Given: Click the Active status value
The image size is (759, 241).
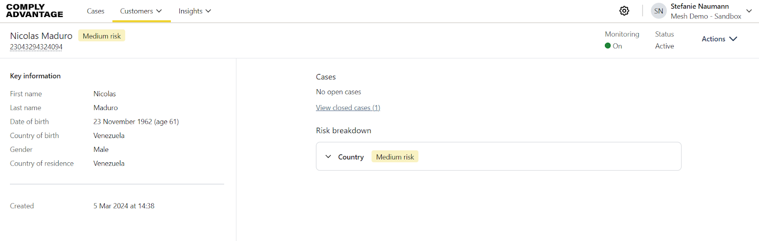Looking at the screenshot, I should pos(664,46).
